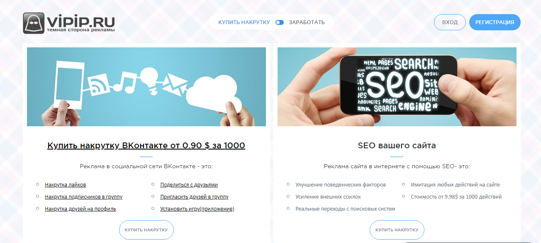Open the SEO smartphone banner image
The height and width of the screenshot is (243, 541).
397,87
